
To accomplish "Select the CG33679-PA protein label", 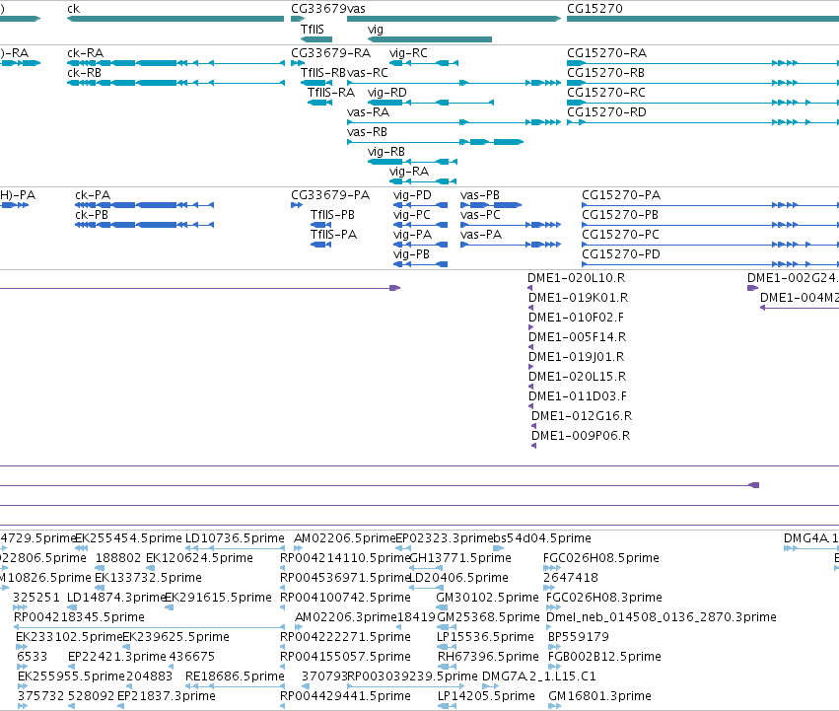I will click(330, 195).
